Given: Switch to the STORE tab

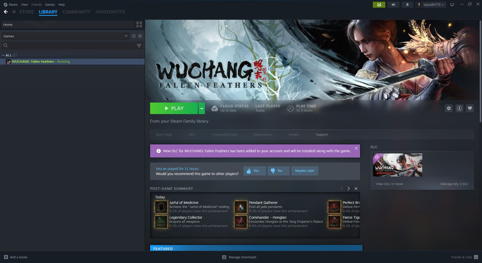Looking at the screenshot, I should pos(26,12).
